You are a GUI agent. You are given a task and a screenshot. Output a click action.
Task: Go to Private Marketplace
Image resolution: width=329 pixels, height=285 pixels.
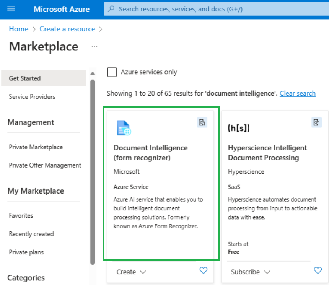pos(36,147)
